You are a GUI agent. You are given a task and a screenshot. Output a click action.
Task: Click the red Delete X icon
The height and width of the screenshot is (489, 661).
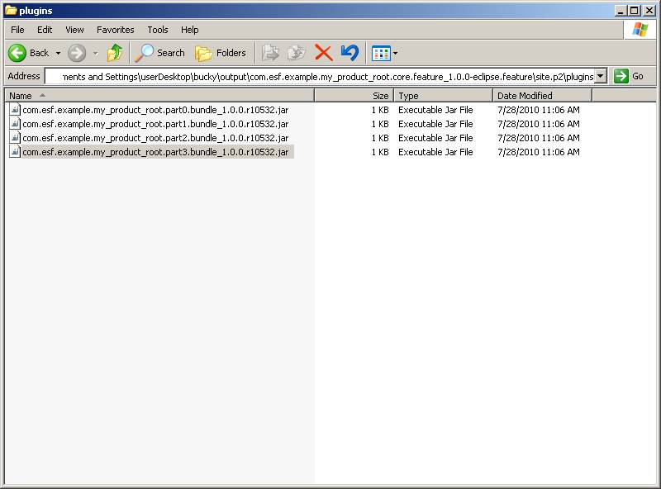pyautogui.click(x=324, y=53)
